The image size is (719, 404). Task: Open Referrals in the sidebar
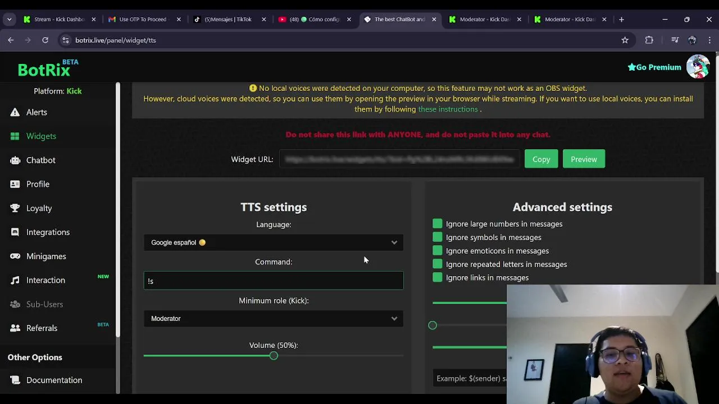click(42, 328)
